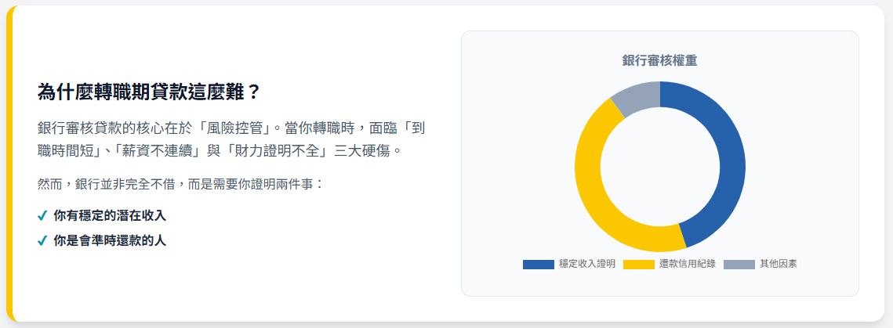Toggle the yellow 還款信用紀錄 legend swatch
This screenshot has height=328, width=893.
click(x=638, y=264)
